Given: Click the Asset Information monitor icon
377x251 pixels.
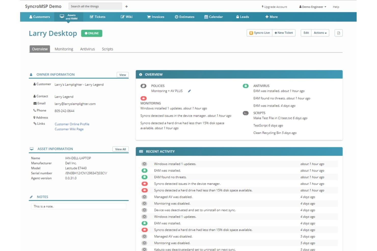Looking at the screenshot, I should [x=32, y=149].
